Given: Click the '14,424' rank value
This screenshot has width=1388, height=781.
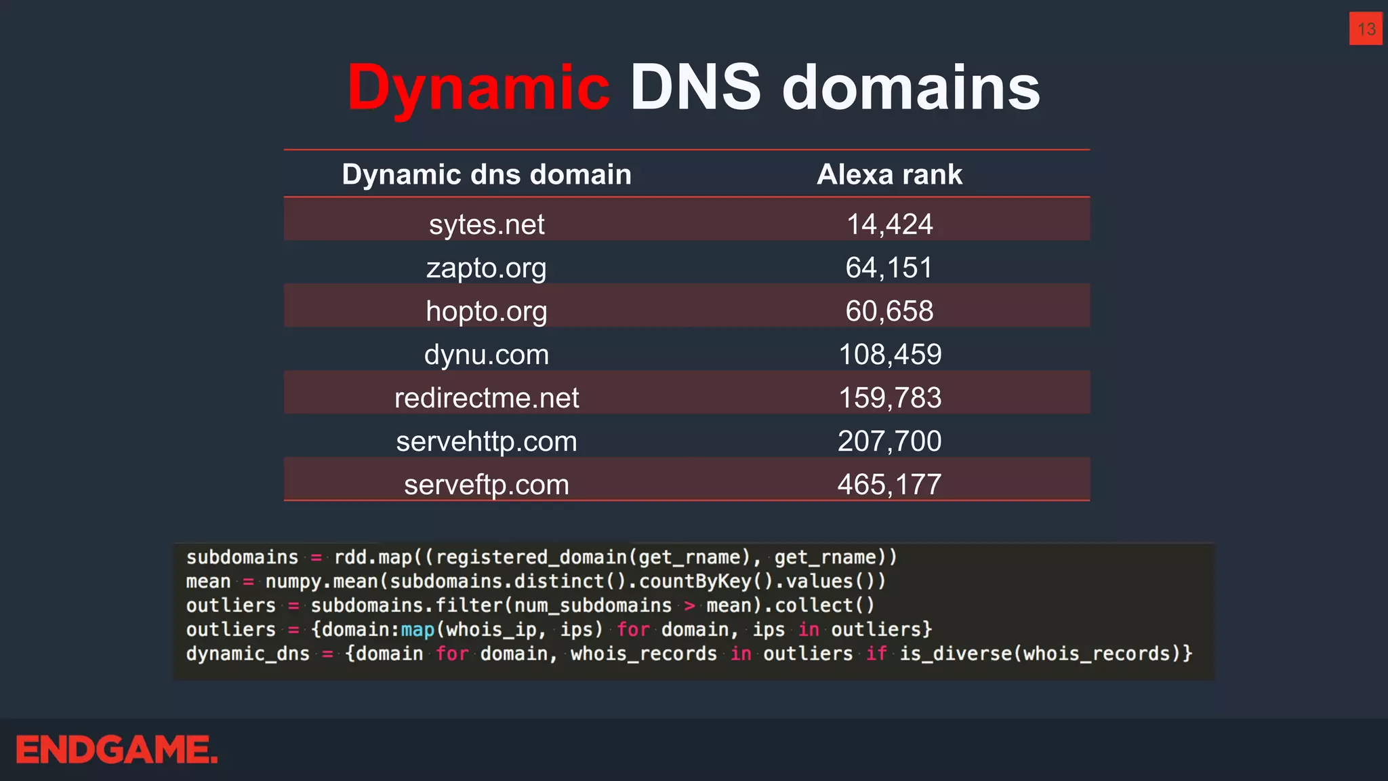Looking at the screenshot, I should tap(889, 224).
